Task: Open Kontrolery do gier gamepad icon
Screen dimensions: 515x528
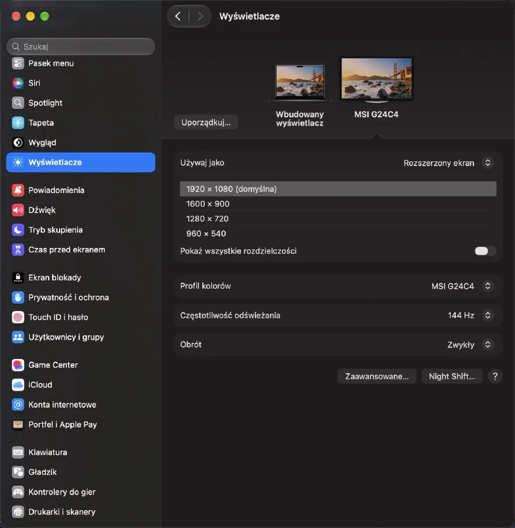Action: click(18, 492)
